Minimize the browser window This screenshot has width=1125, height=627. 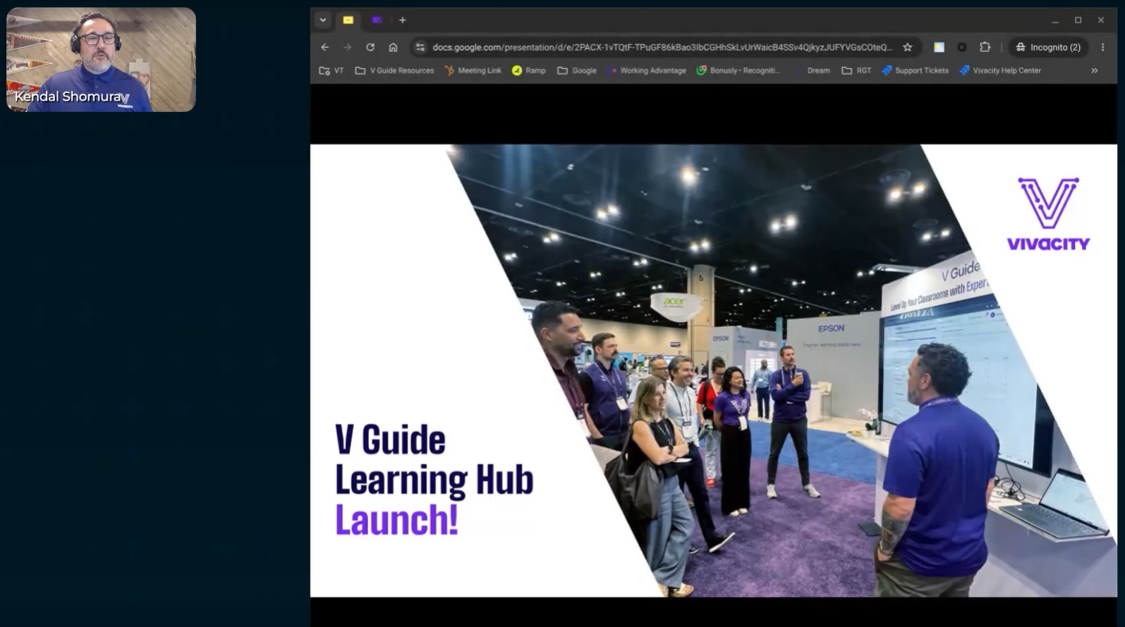pos(1055,20)
